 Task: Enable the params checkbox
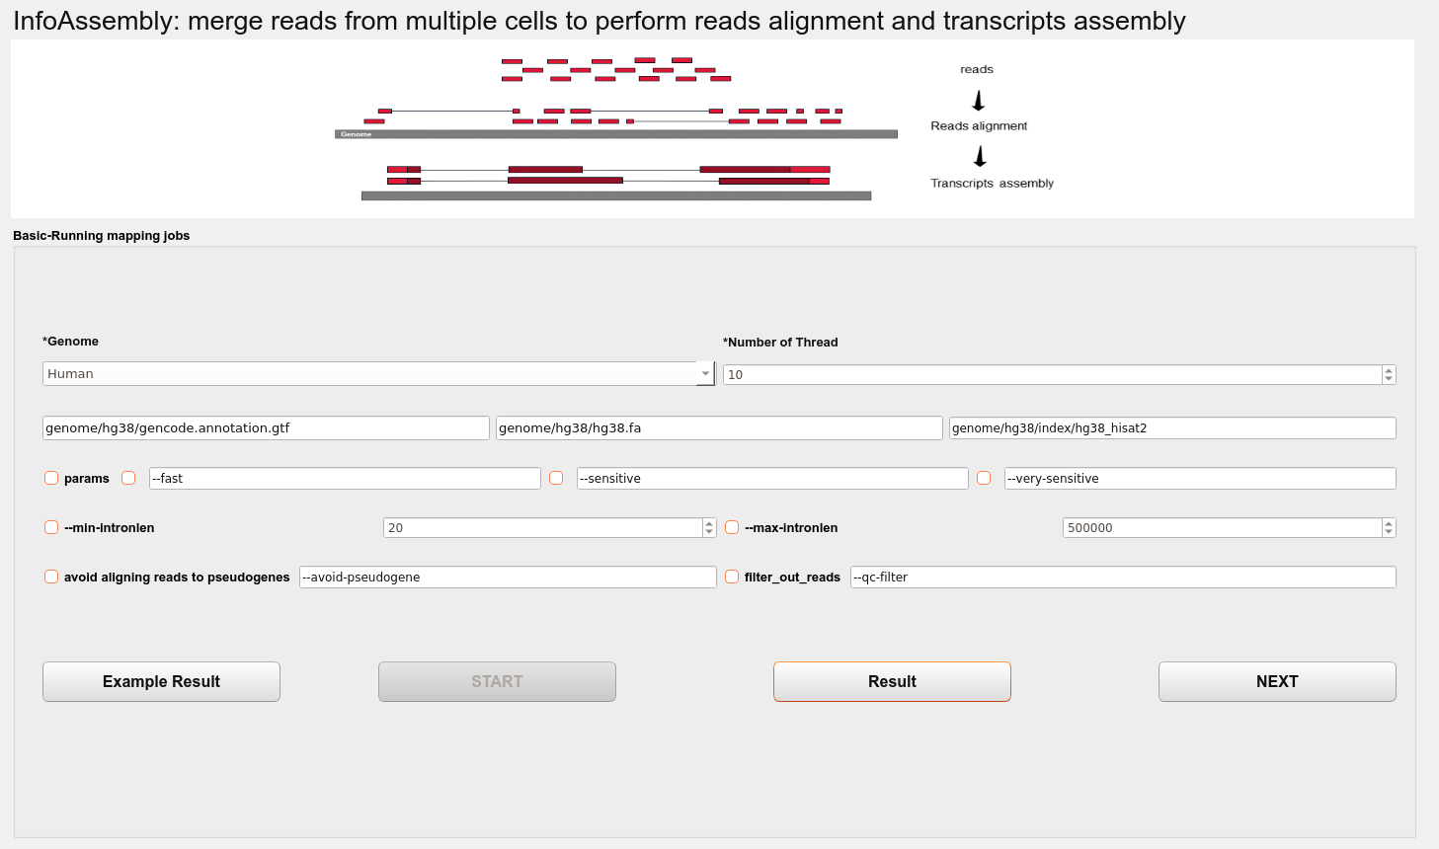click(x=51, y=478)
